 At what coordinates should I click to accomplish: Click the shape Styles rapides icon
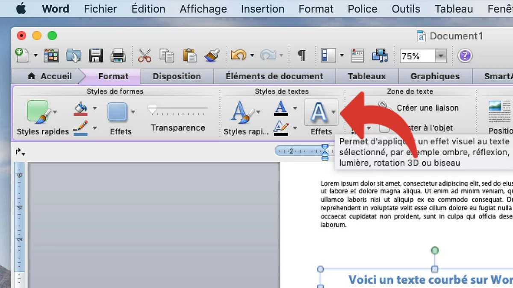(38, 112)
